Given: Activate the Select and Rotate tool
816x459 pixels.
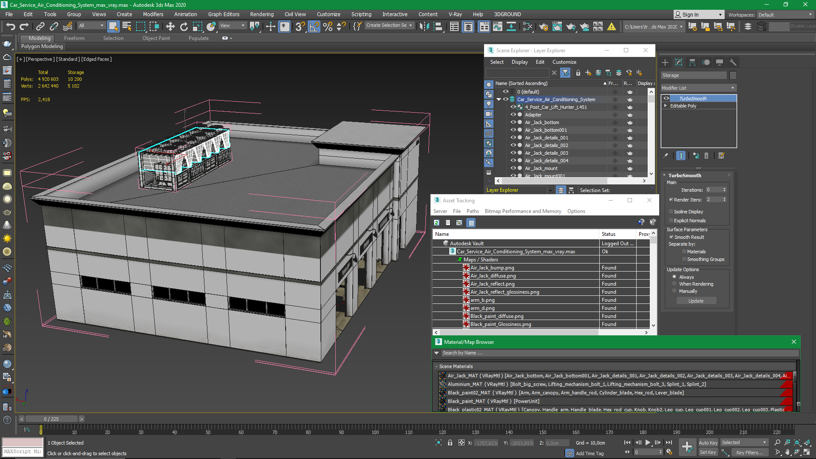Looking at the screenshot, I should pyautogui.click(x=184, y=27).
